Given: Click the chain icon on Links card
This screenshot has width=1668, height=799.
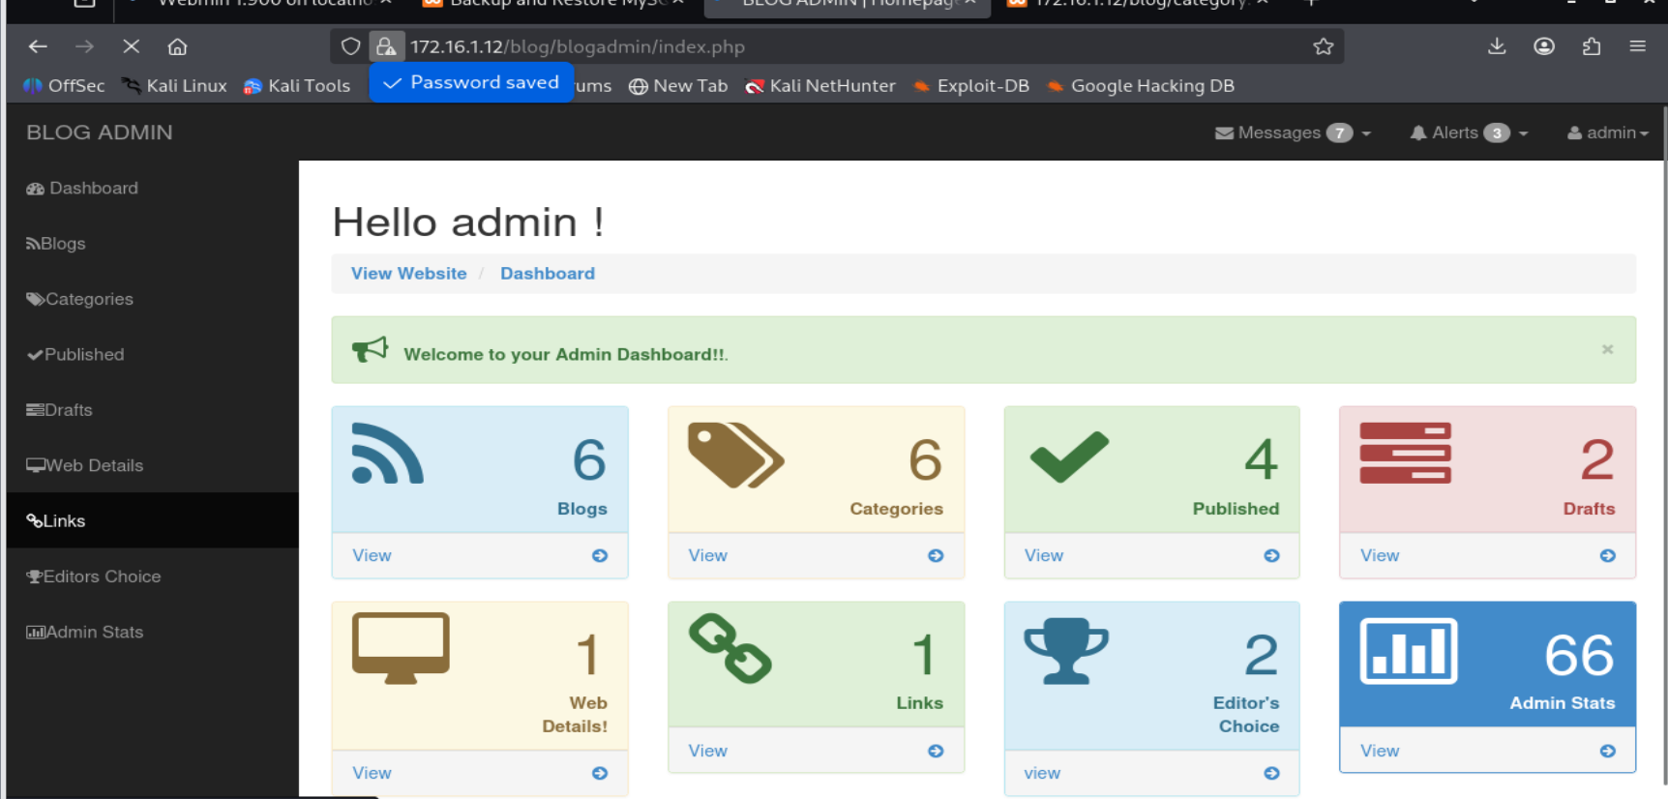Looking at the screenshot, I should [x=730, y=648].
